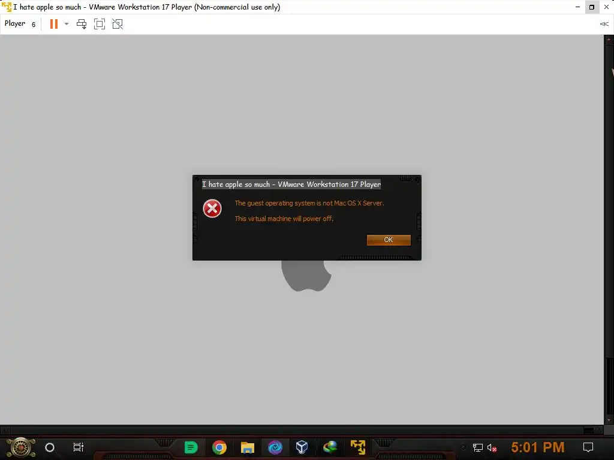Screen dimensions: 614x460
Task: Open the Player menu
Action: 20,24
